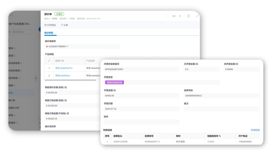Click the ¥ 60,992.00 original price value

(52, 93)
